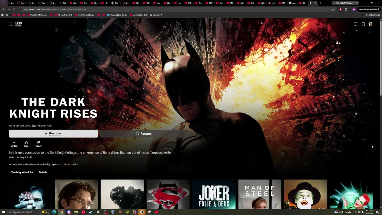Open the Joker Folie à Deux thumbnail

[x=214, y=194]
